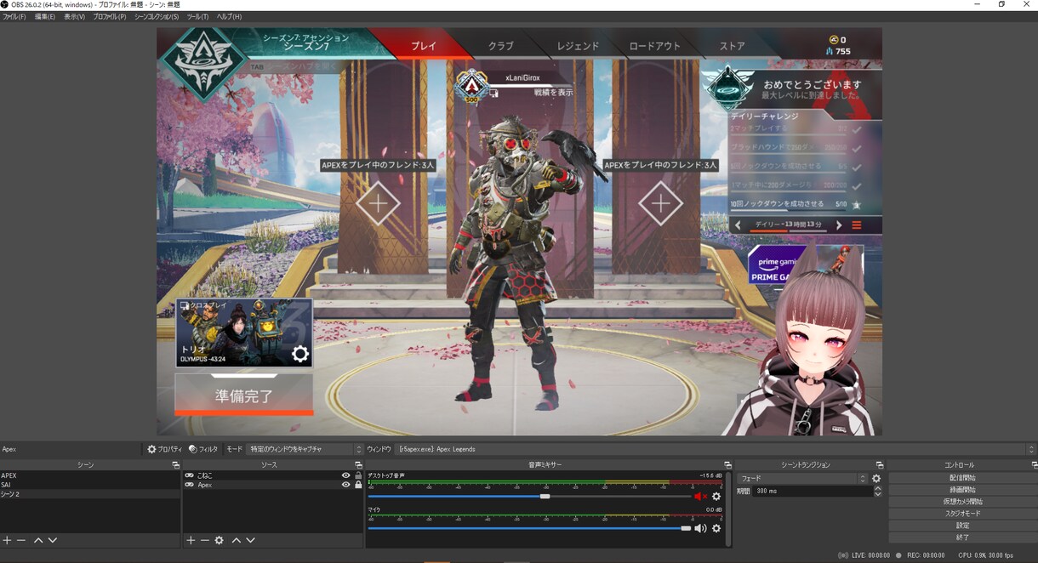Image resolution: width=1038 pixels, height=563 pixels.
Task: Unmute the デスクトップ音声 red speaker icon
Action: [x=700, y=496]
